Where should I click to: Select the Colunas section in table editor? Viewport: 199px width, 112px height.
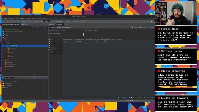pyautogui.click(x=52, y=40)
